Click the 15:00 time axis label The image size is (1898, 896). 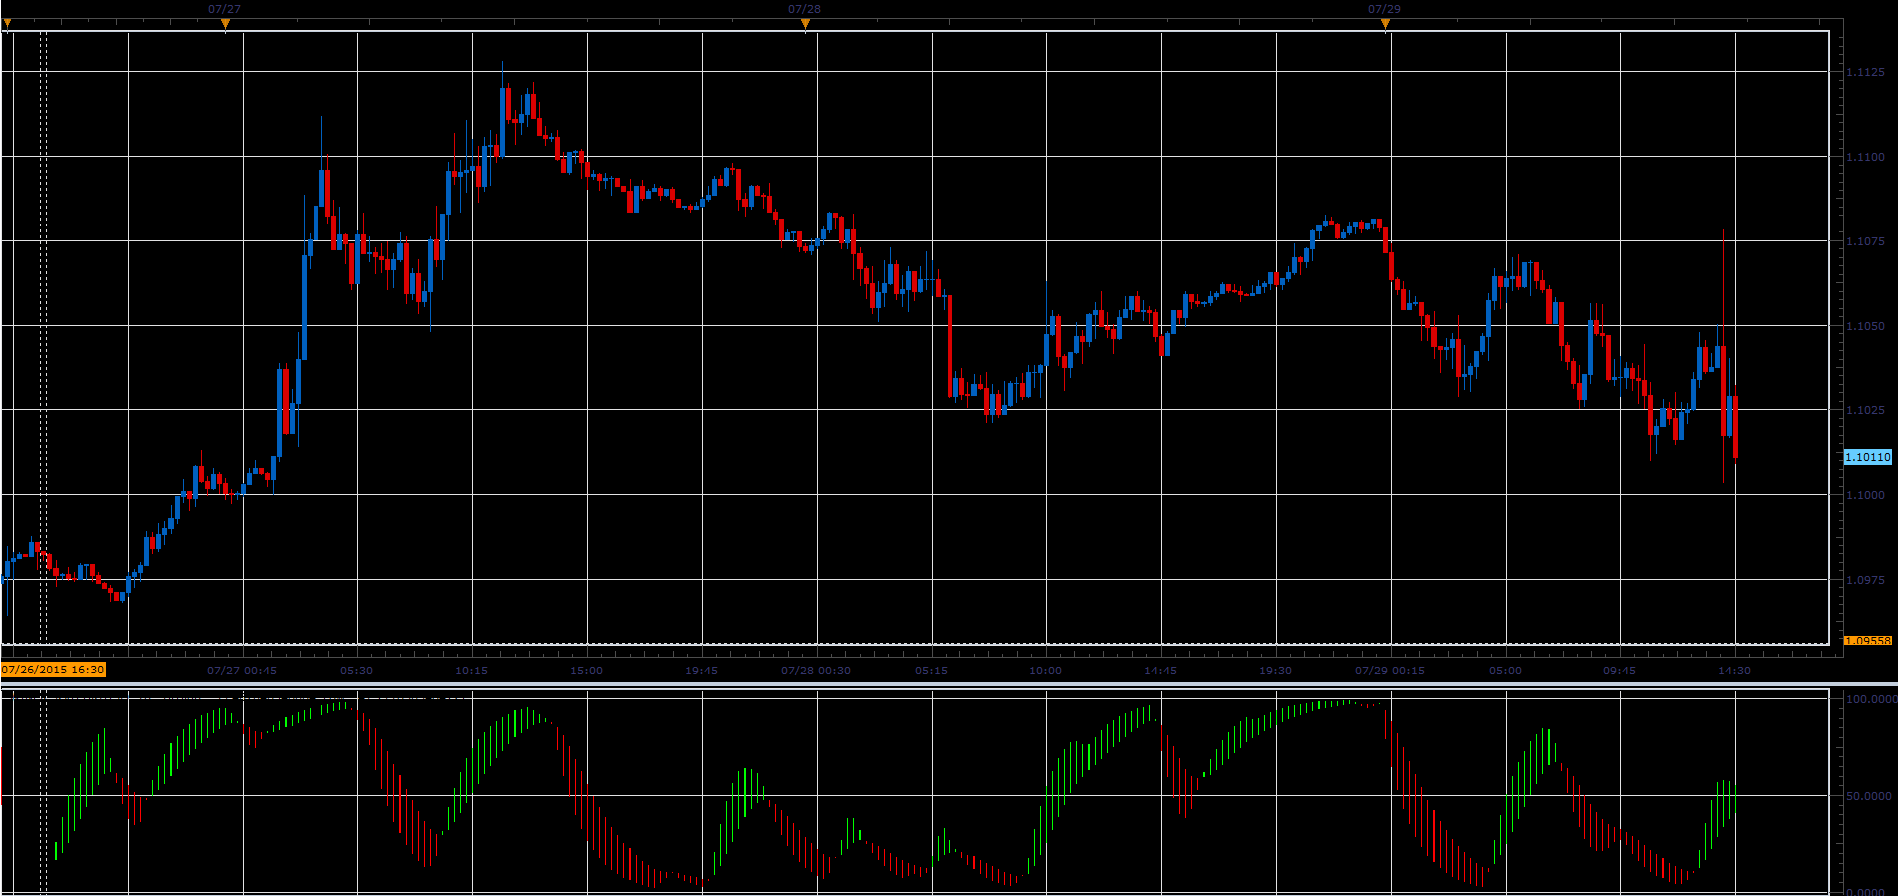tap(586, 671)
